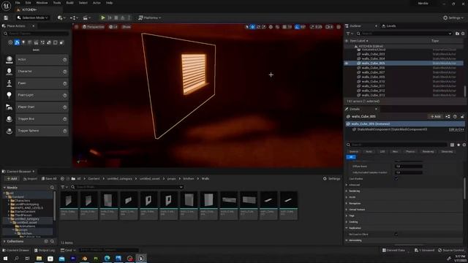Select the recently placed icon in Place Actors
This screenshot has height=263, width=468.
point(10,42)
